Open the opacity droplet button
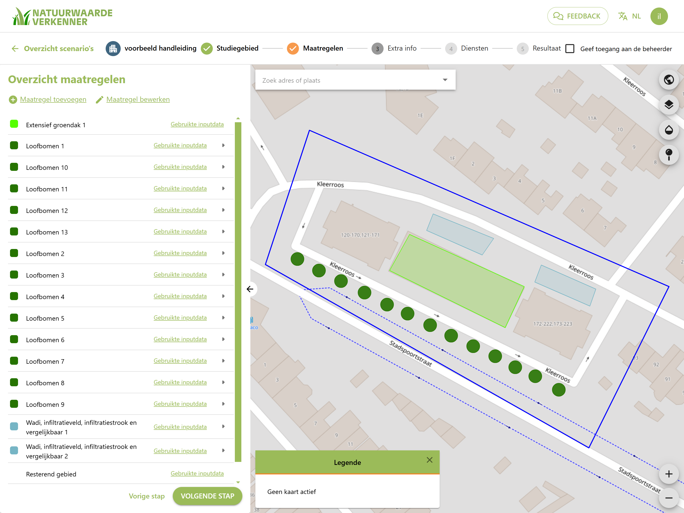Viewport: 684px width, 513px height. click(x=668, y=130)
